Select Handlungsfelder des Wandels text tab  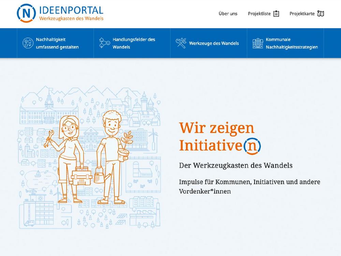134,43
